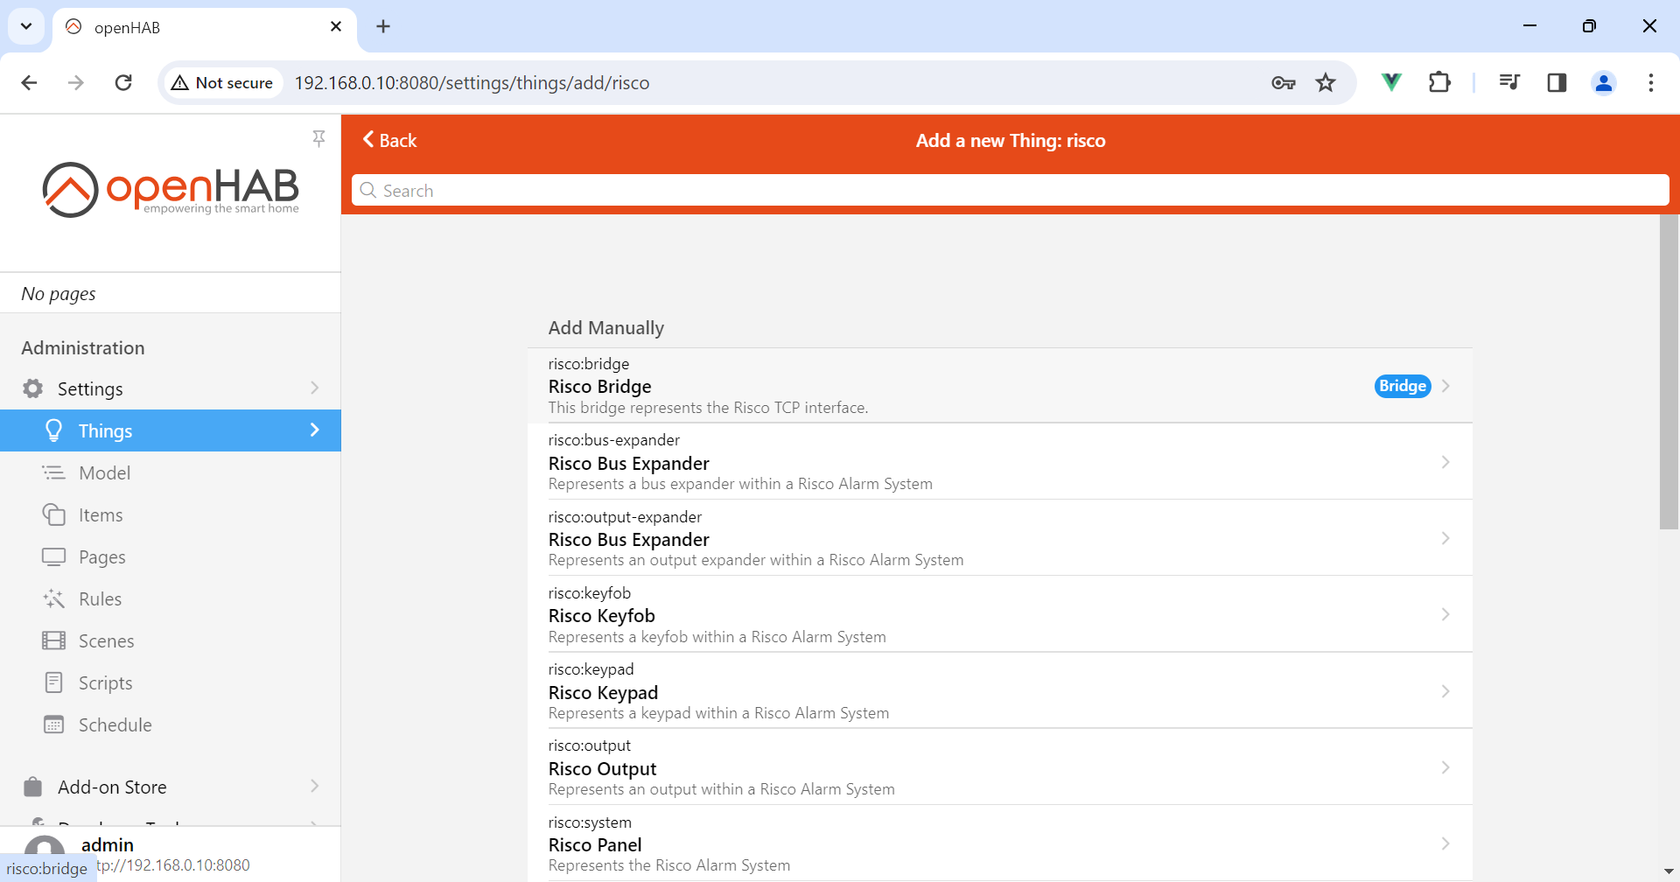This screenshot has height=882, width=1680.
Task: Click the openHAB logo in sidebar
Action: (171, 189)
